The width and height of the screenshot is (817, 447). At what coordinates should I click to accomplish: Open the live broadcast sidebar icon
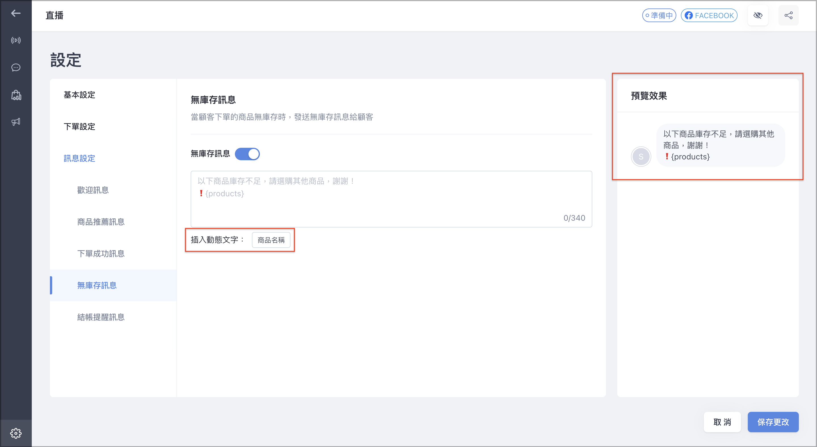16,40
